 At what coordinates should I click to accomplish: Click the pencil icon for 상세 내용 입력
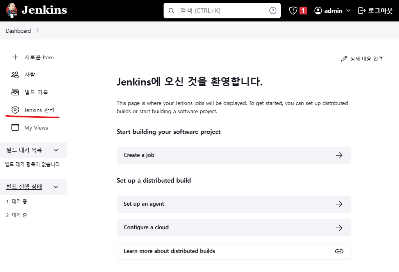(344, 59)
